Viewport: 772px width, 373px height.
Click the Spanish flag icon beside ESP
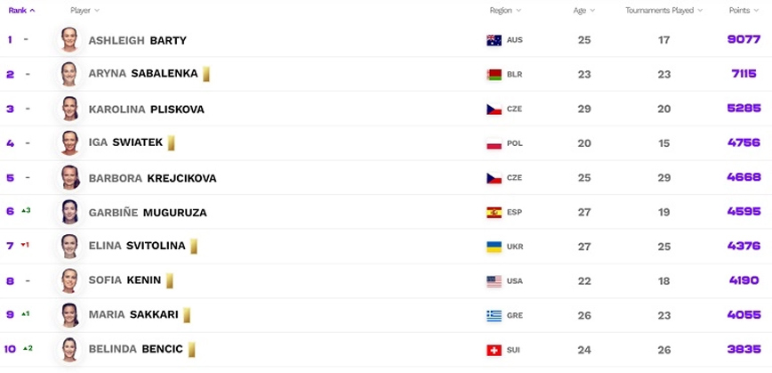coord(494,213)
